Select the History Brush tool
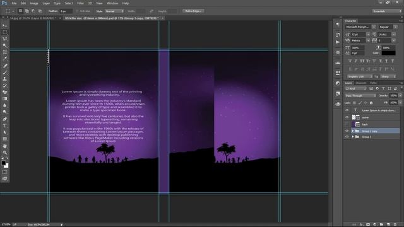This screenshot has width=404, height=227. pyautogui.click(x=4, y=86)
